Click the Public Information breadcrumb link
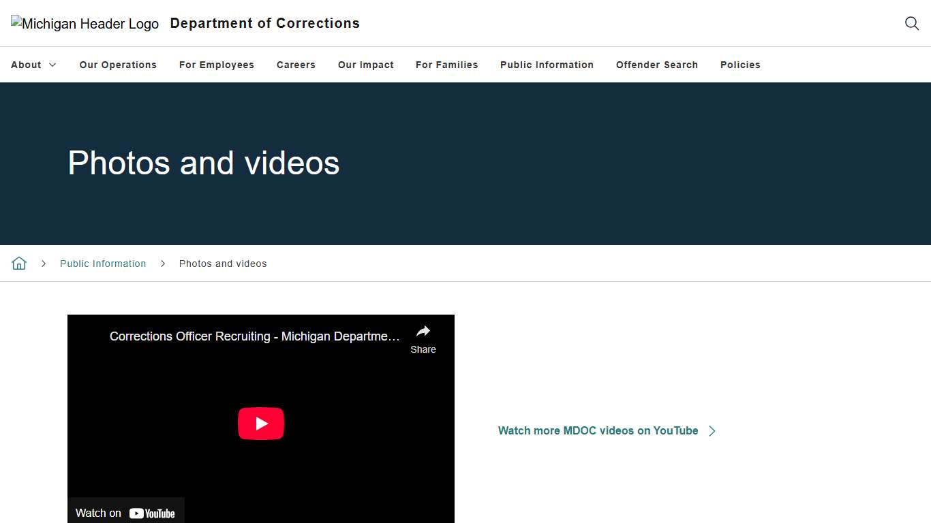 [x=103, y=264]
